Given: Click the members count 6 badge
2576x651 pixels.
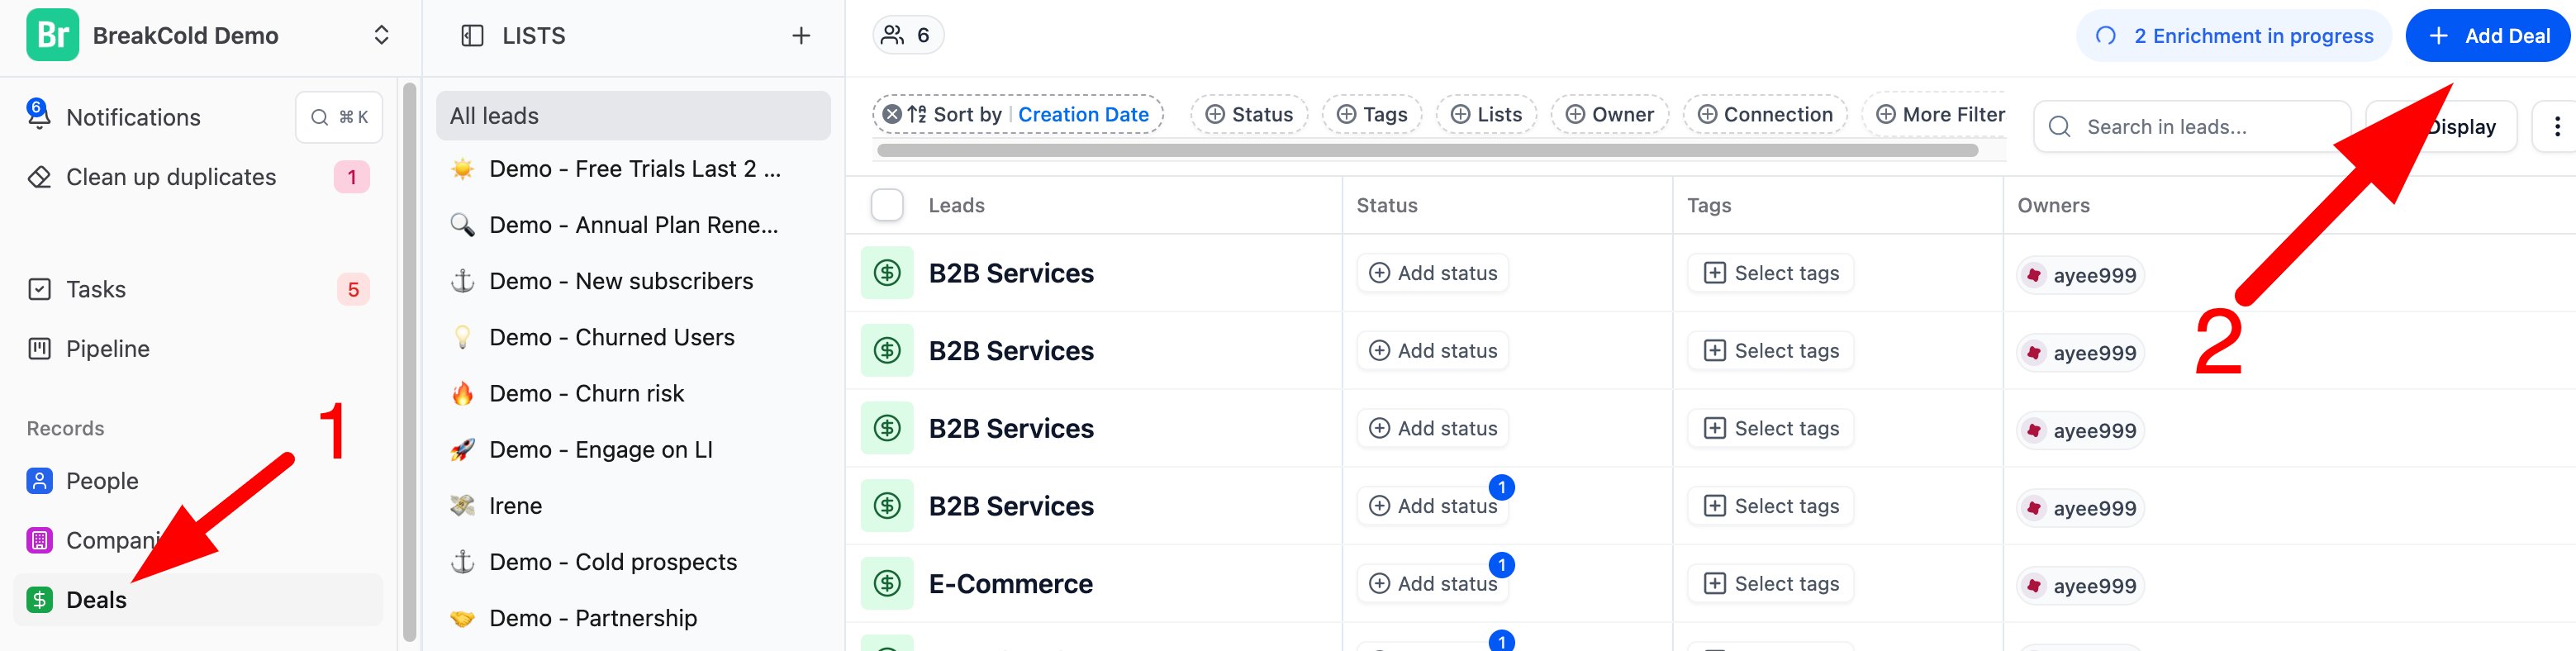Looking at the screenshot, I should pos(908,35).
